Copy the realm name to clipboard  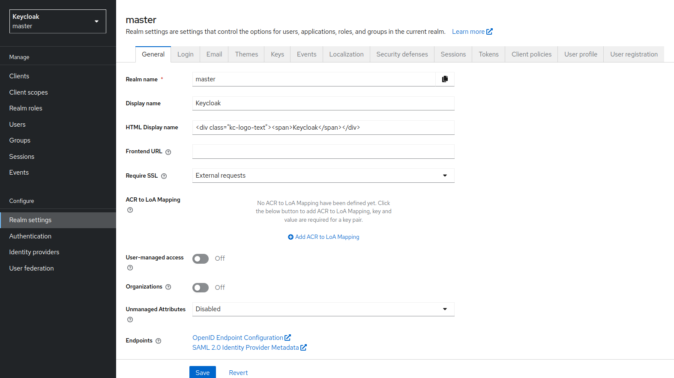pos(445,79)
